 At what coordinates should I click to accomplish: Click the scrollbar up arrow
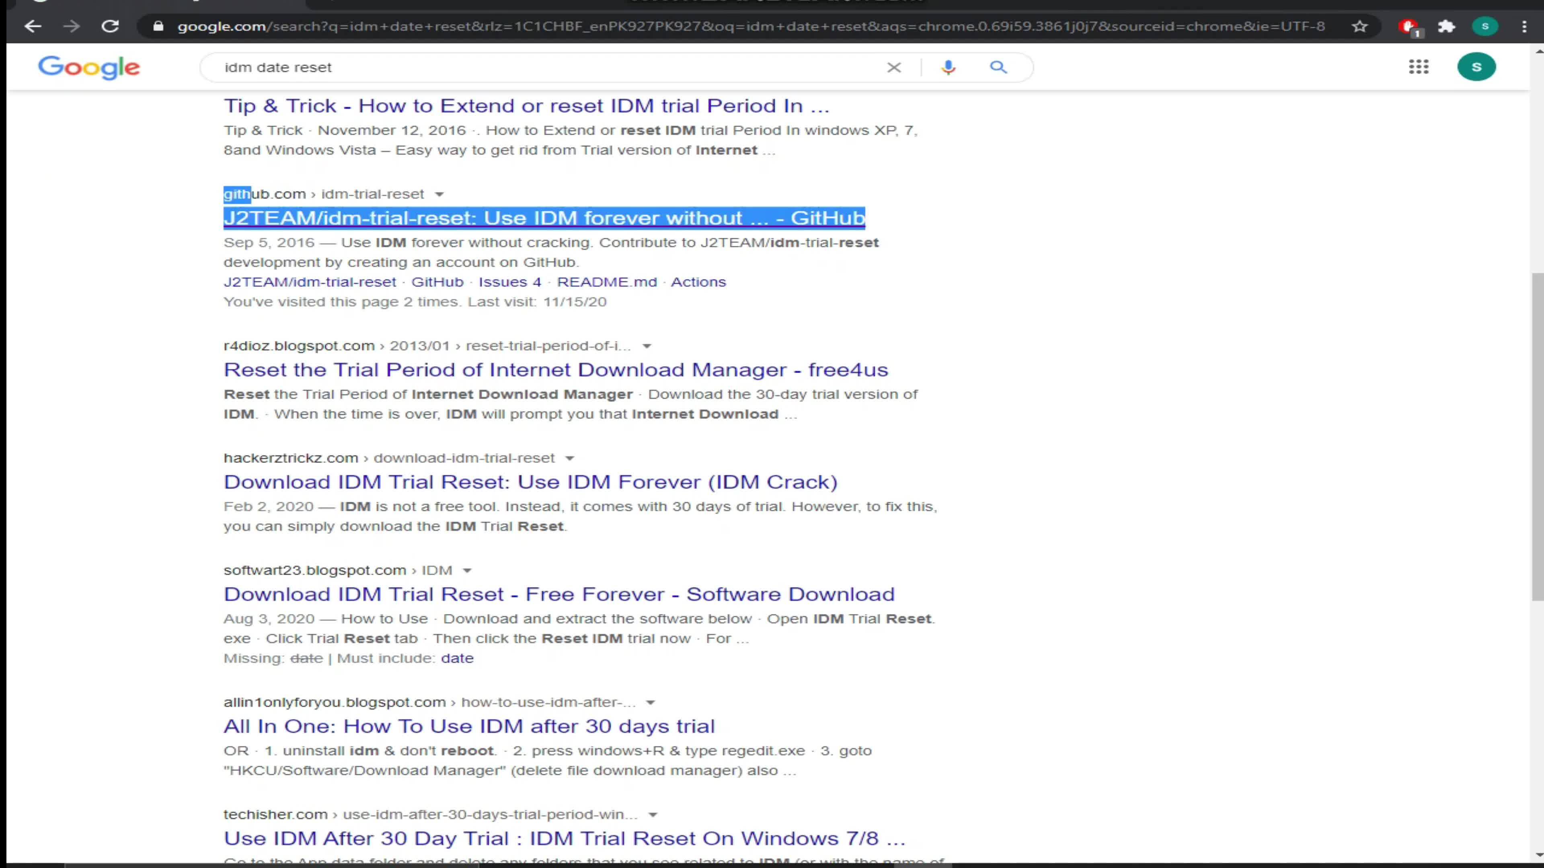(1539, 51)
